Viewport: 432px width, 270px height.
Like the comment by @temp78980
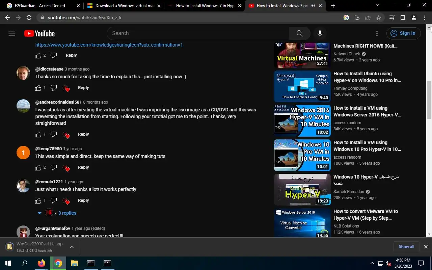click(38, 167)
